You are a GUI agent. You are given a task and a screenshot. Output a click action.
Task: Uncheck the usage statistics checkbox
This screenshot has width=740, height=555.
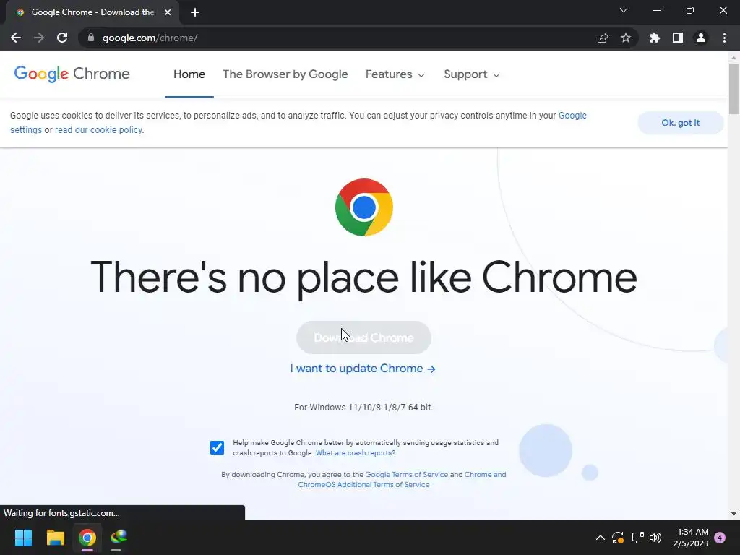click(x=217, y=447)
